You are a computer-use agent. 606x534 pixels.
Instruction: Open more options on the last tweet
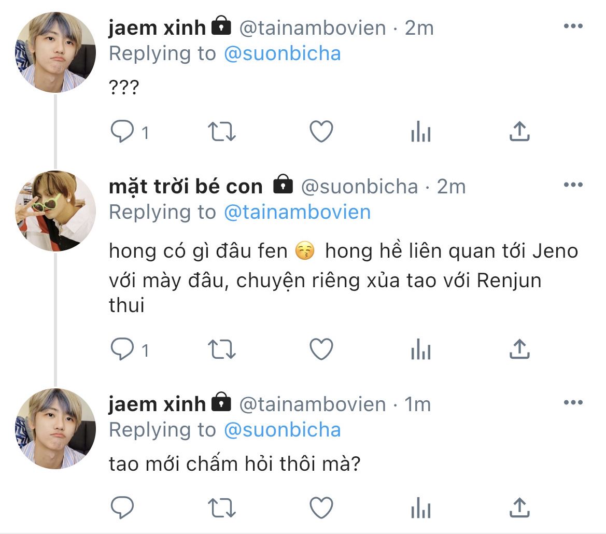[x=573, y=403]
